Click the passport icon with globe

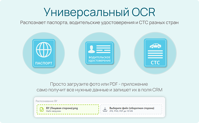coord(44,53)
